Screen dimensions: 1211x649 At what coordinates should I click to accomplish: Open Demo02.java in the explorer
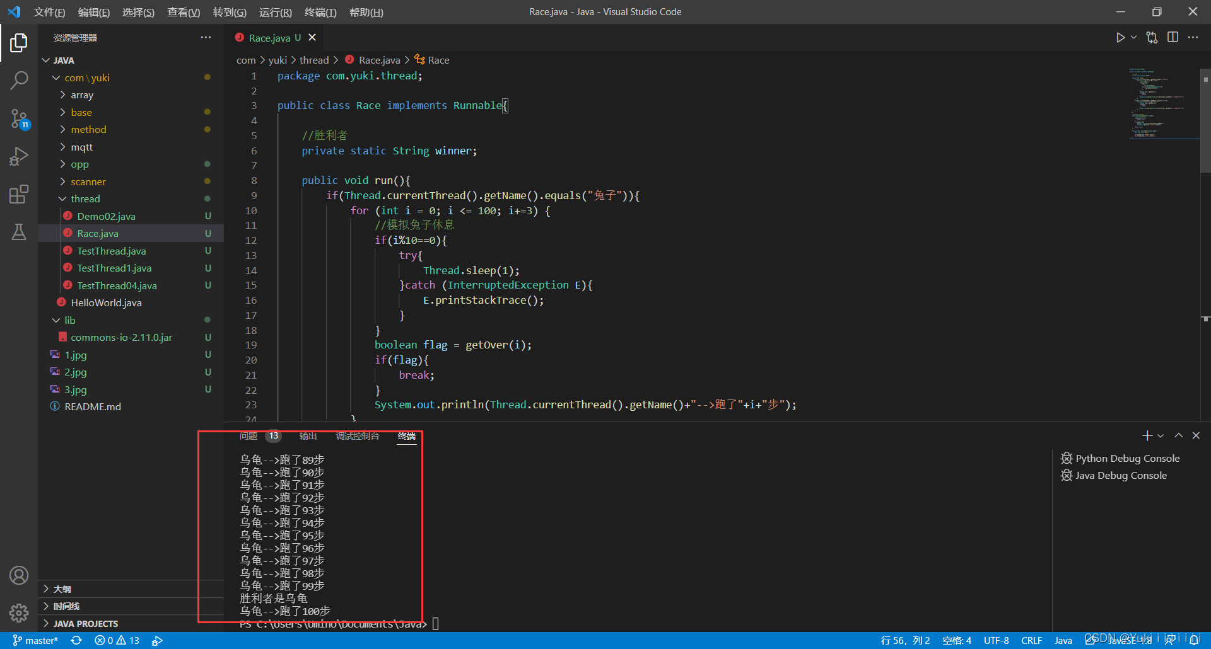click(x=131, y=216)
